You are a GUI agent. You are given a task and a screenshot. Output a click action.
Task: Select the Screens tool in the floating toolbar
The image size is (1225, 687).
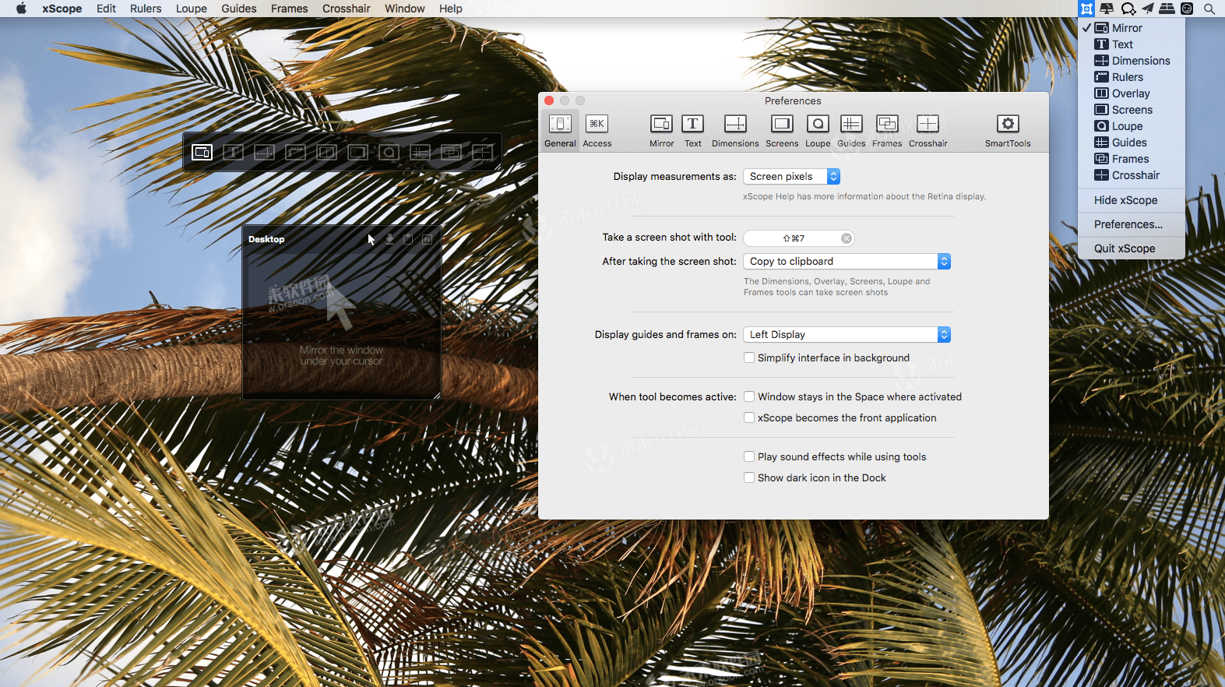point(358,152)
